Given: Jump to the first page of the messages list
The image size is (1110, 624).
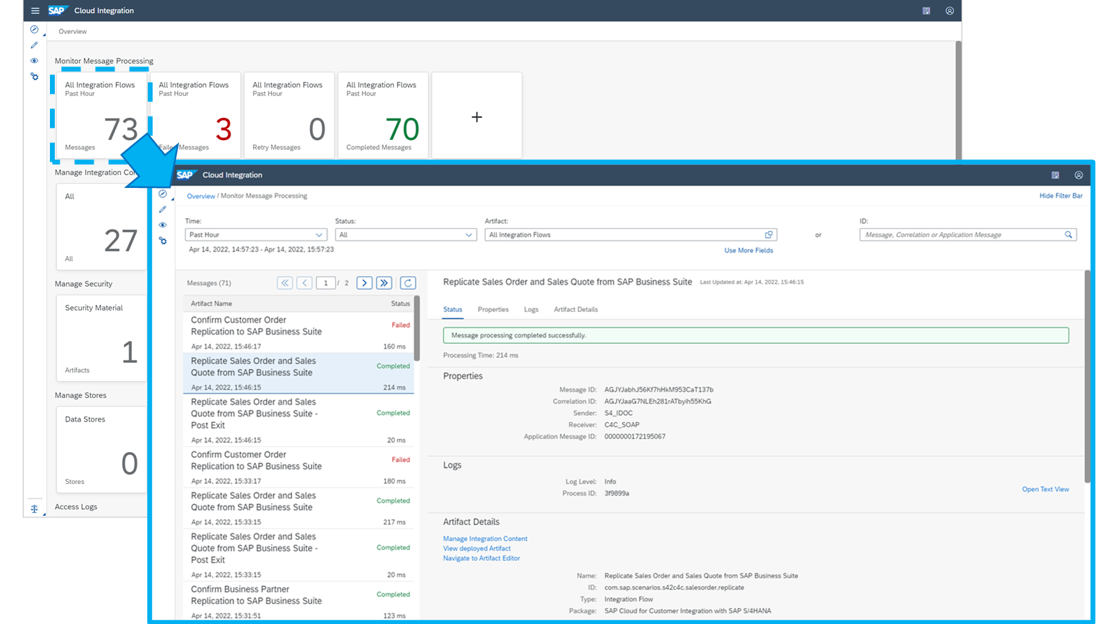Looking at the screenshot, I should click(285, 283).
